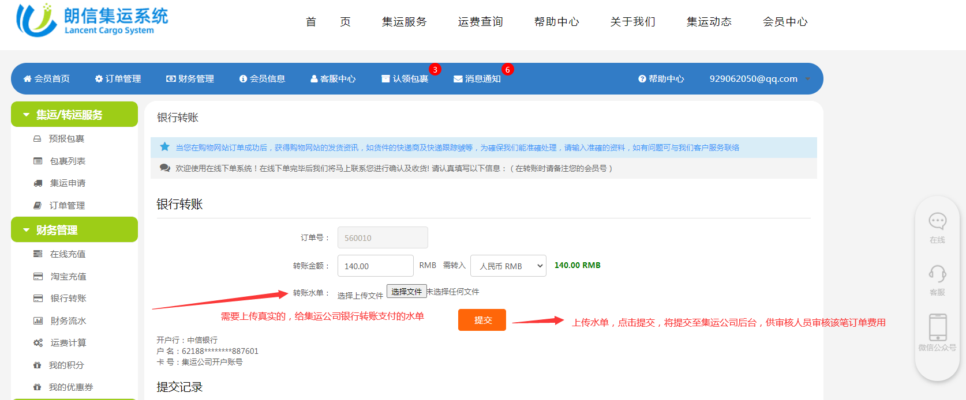Click the 会员首页 home icon
Viewport: 966px width, 400px height.
pos(27,79)
